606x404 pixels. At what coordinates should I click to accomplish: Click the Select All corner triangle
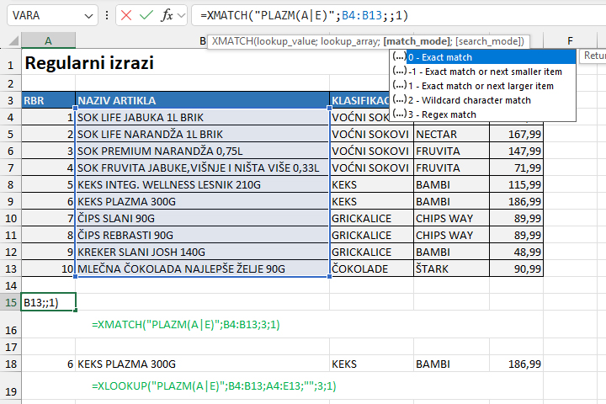tap(10, 41)
